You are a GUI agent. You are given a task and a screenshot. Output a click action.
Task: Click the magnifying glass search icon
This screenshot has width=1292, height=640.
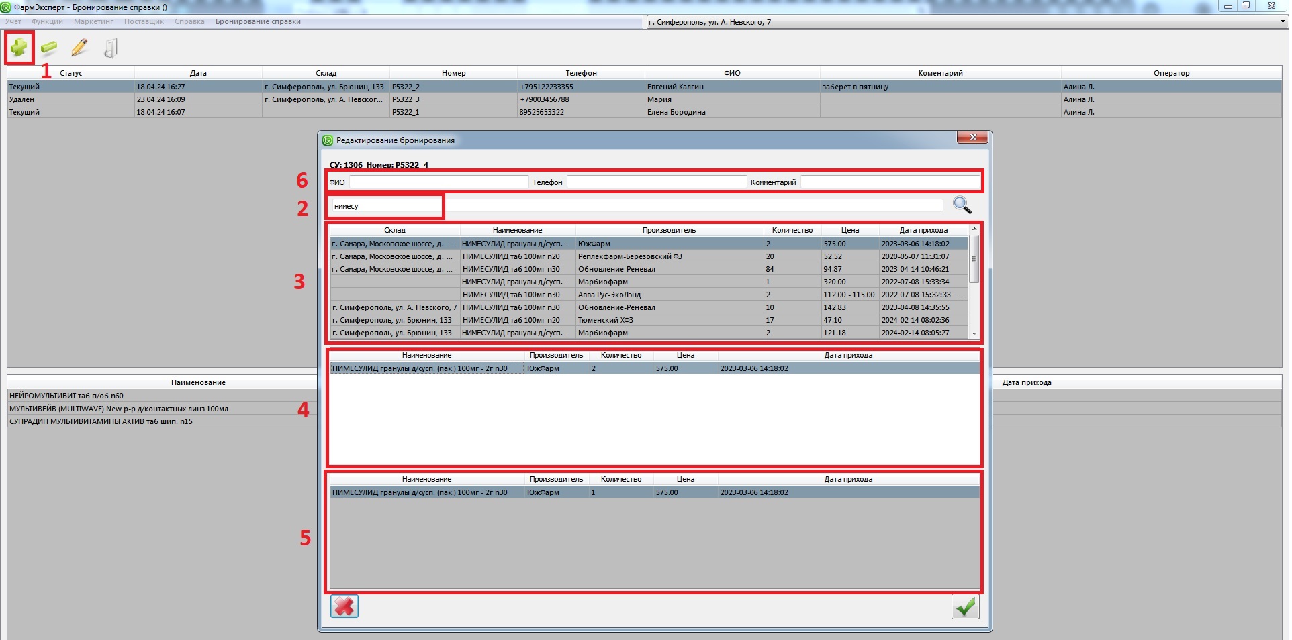coord(962,205)
